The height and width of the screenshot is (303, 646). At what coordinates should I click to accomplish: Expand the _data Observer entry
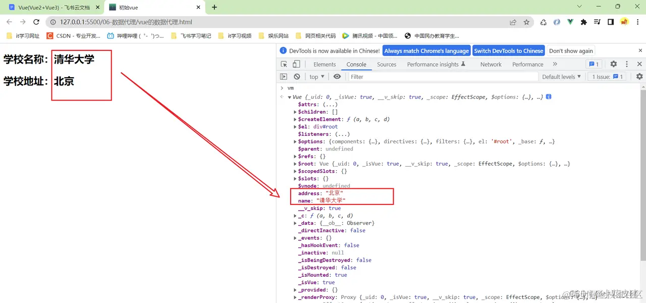295,223
